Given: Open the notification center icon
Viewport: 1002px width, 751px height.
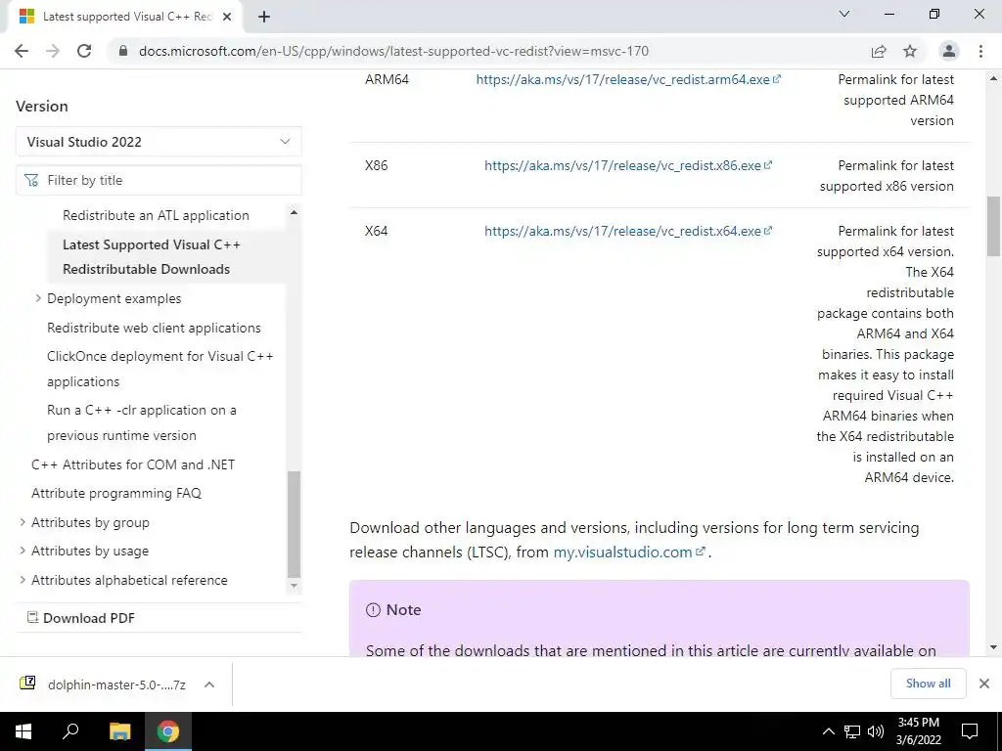Looking at the screenshot, I should [x=970, y=731].
